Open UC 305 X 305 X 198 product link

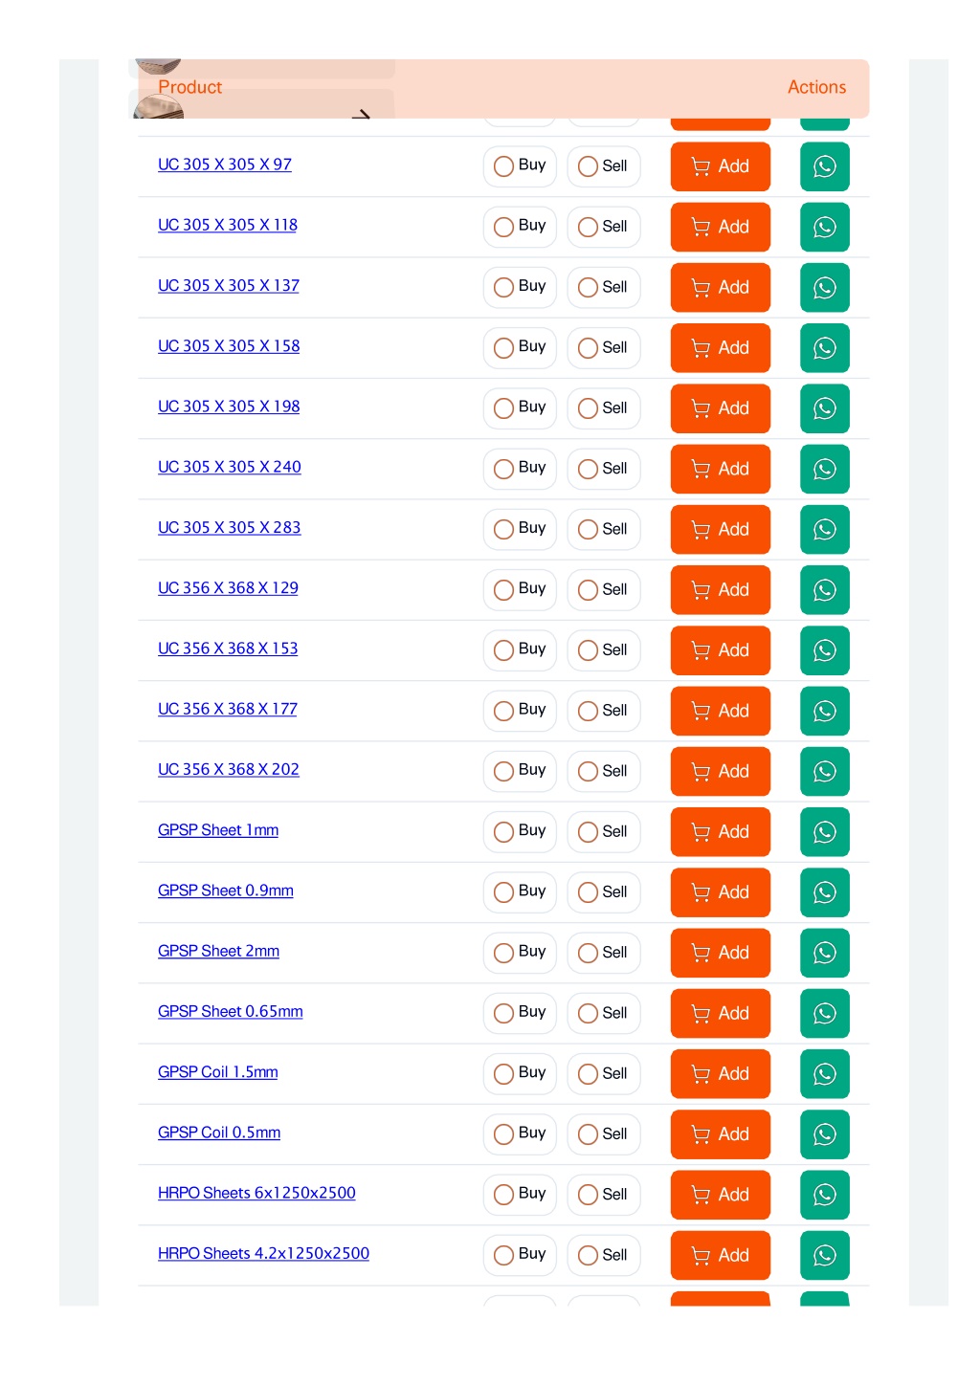(x=229, y=407)
